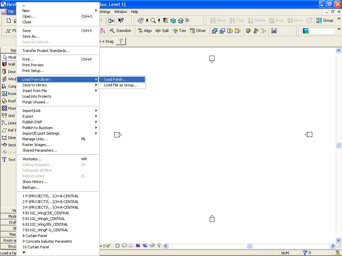Open recent file B1102_WingCDE_CENTRAL
342x256 pixels.
pyautogui.click(x=46, y=213)
